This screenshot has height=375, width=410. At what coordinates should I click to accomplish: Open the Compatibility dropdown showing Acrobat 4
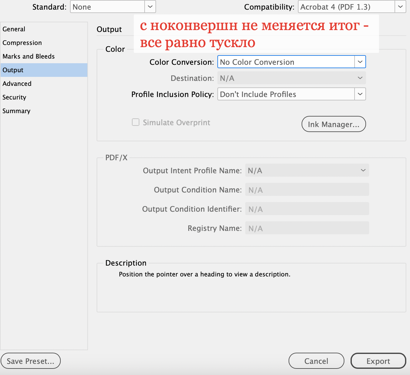click(352, 7)
